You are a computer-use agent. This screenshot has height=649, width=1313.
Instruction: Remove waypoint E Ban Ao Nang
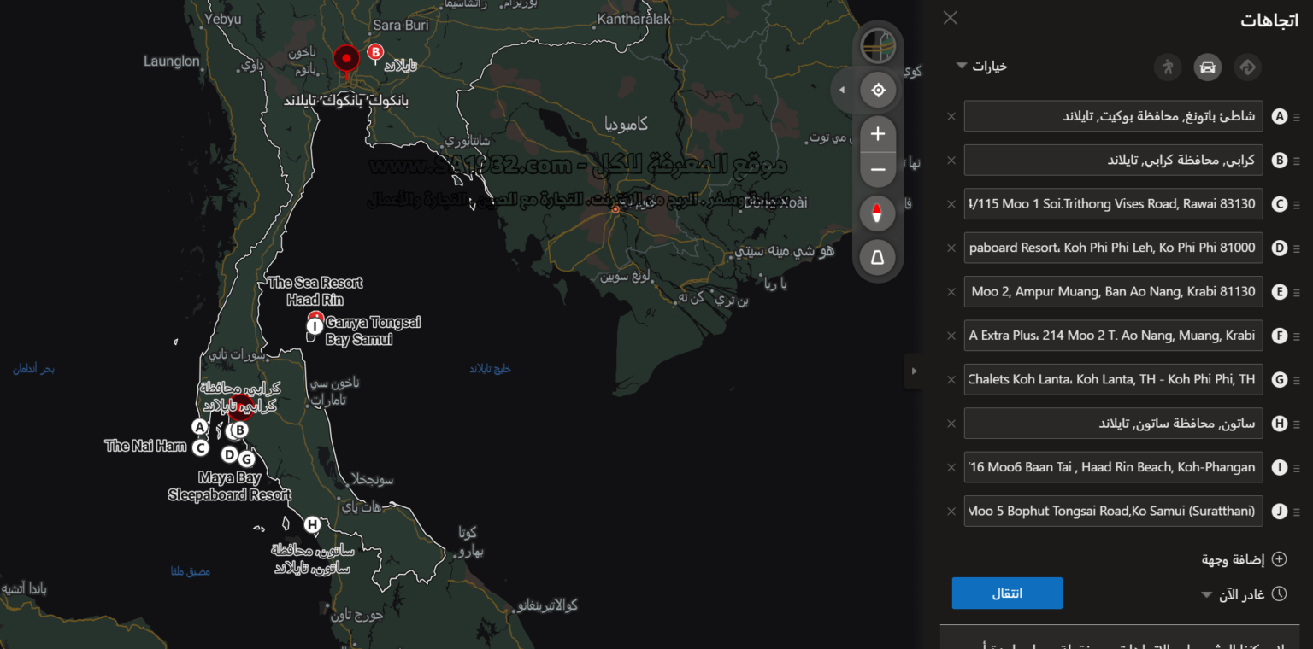[951, 292]
